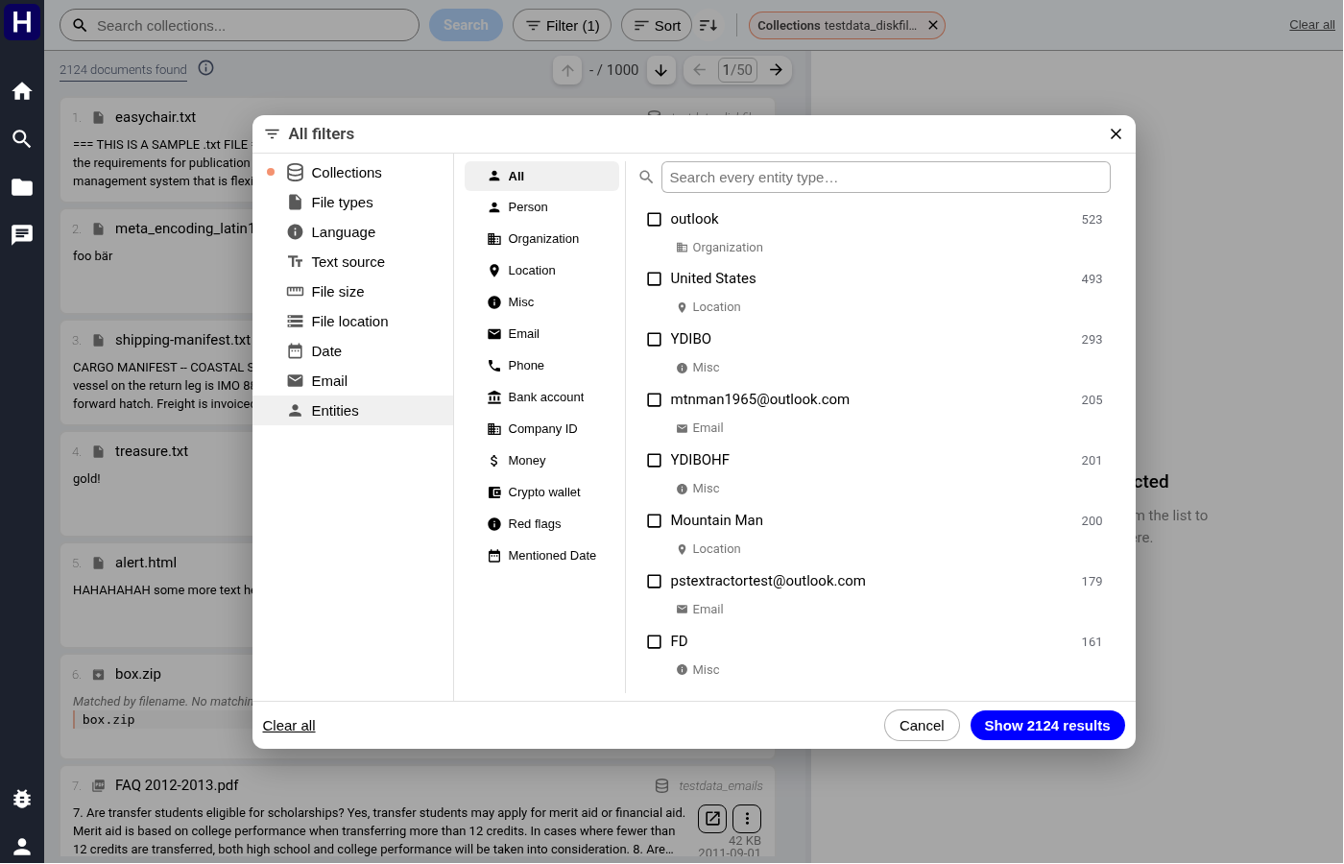Select the Organization entity type
The width and height of the screenshot is (1344, 864).
(x=541, y=239)
